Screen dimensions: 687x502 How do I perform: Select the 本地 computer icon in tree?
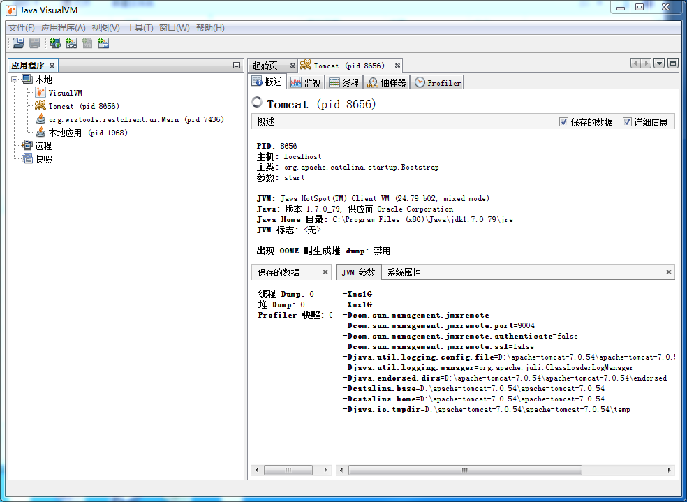click(x=27, y=80)
